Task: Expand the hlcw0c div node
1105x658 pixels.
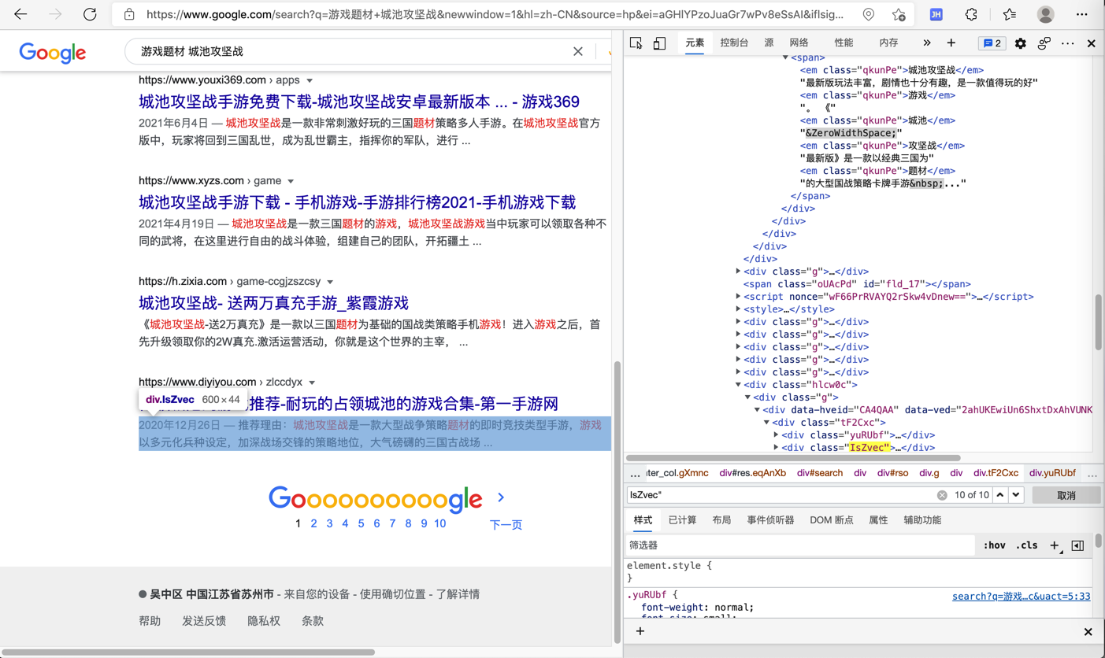Action: click(x=738, y=385)
